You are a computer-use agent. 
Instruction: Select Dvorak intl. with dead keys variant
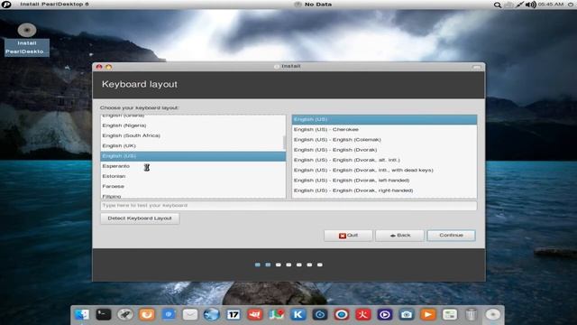384,171
